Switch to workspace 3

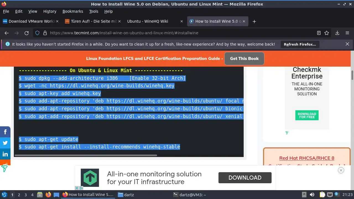coord(25,195)
